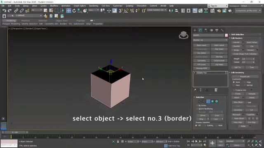The height and width of the screenshot is (148, 264).
Task: Select the Element sub-object level icon
Action: 217,102
